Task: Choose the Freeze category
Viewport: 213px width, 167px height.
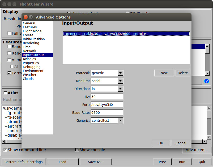Action: (x=28, y=35)
